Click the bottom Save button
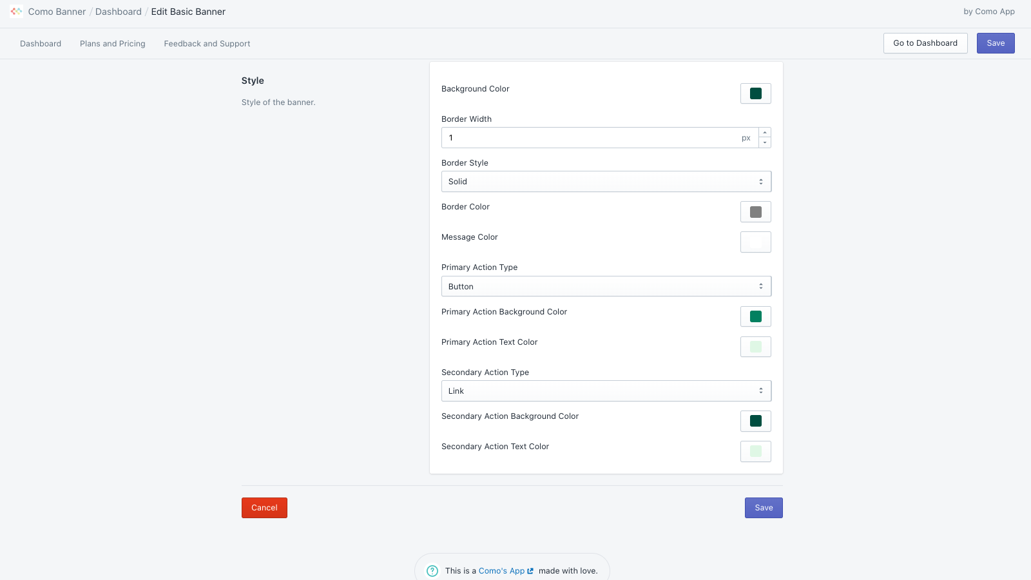The height and width of the screenshot is (580, 1031). [764, 508]
